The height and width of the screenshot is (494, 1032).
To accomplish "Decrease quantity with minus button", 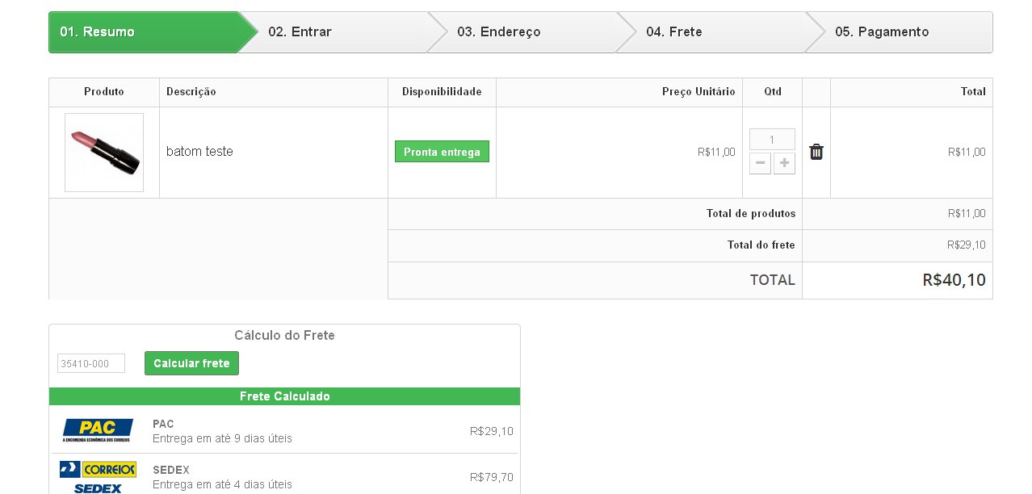I will click(x=760, y=164).
